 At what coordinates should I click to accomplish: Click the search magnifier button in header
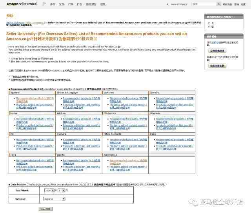coord(218,4)
